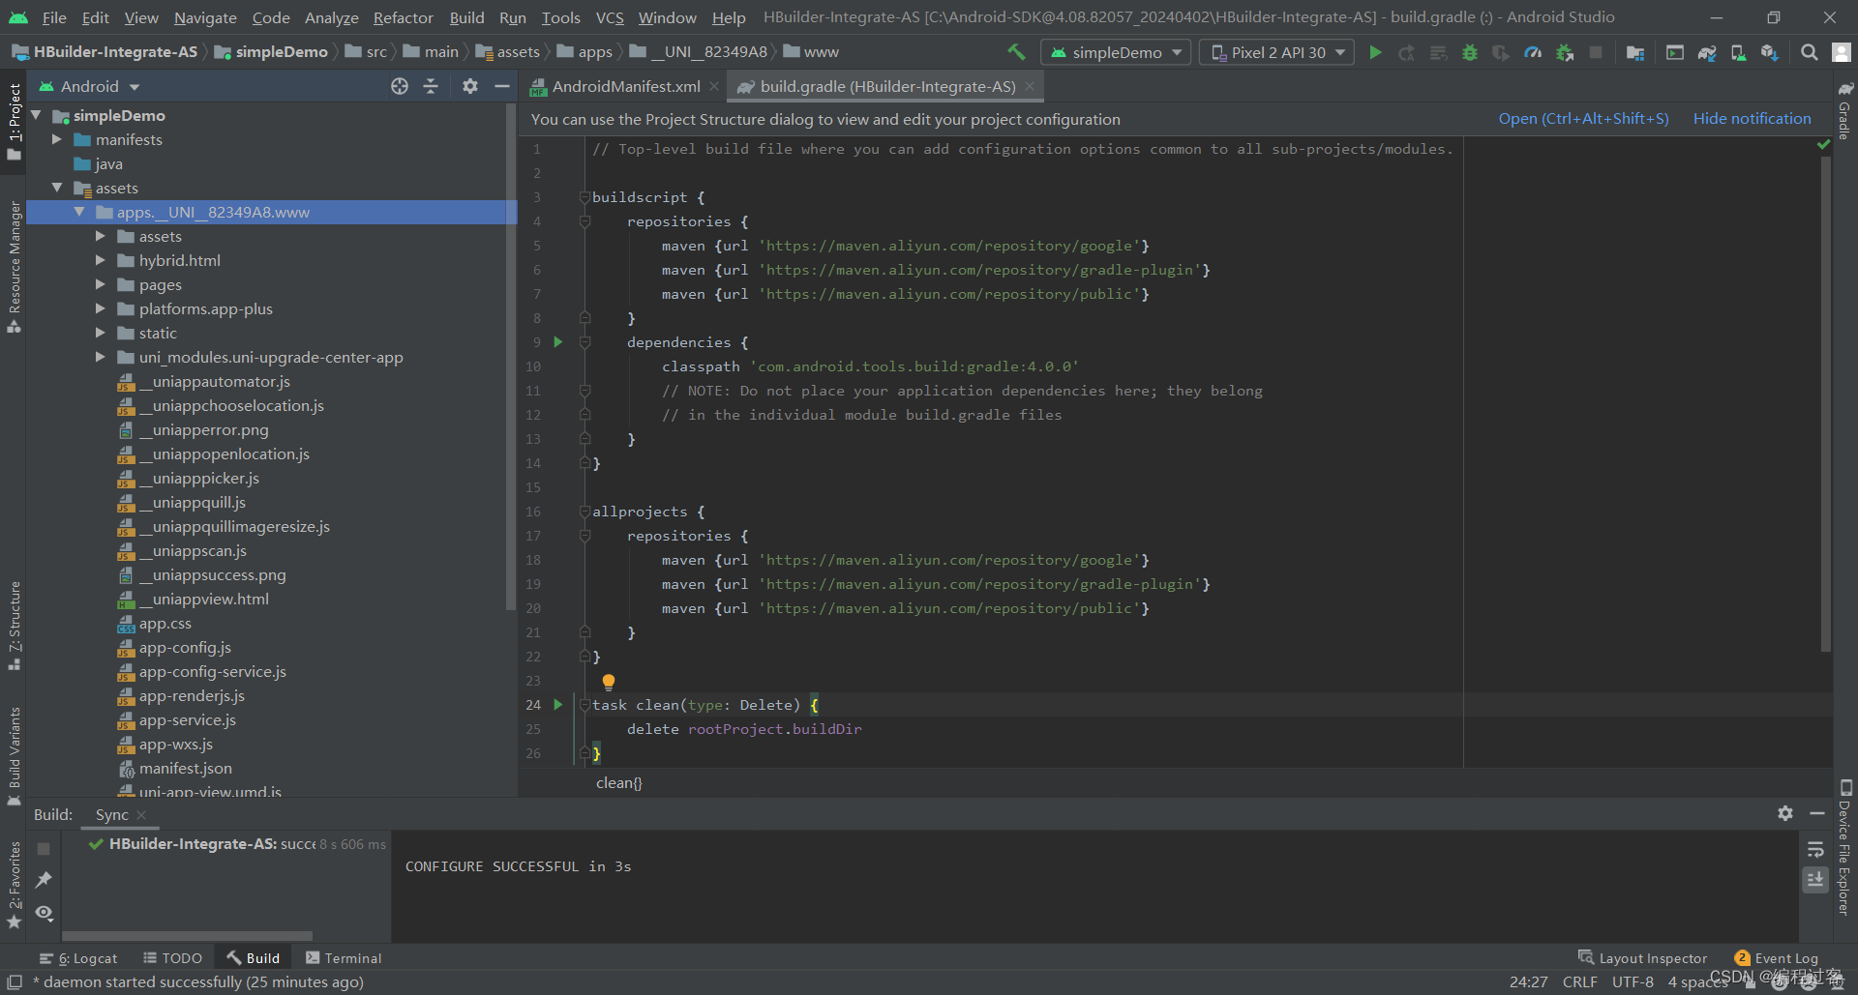Open the Logcat tool window tab

tap(78, 958)
